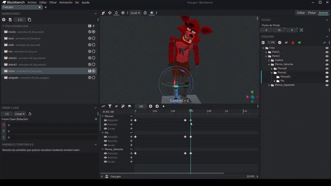Open the Ayuda menu
Viewport: 331px width, 186px height.
pyautogui.click(x=85, y=3)
